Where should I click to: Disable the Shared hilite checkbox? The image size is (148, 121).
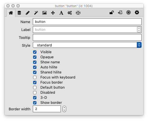pos(35,72)
